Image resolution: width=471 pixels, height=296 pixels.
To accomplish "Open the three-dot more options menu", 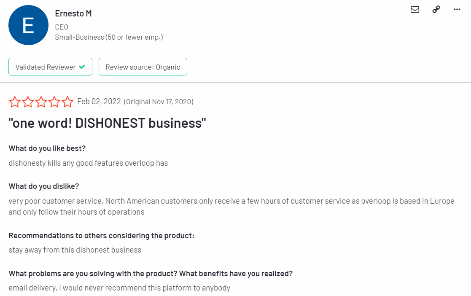I will click(x=457, y=10).
